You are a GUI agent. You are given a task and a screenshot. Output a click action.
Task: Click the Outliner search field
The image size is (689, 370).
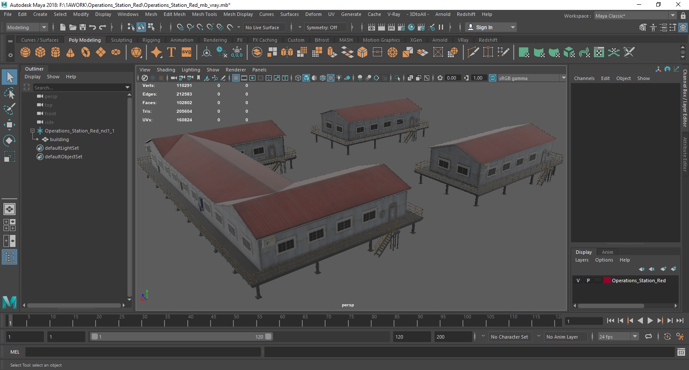pos(78,87)
